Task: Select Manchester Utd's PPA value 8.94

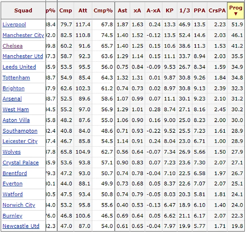Action: coord(199,56)
